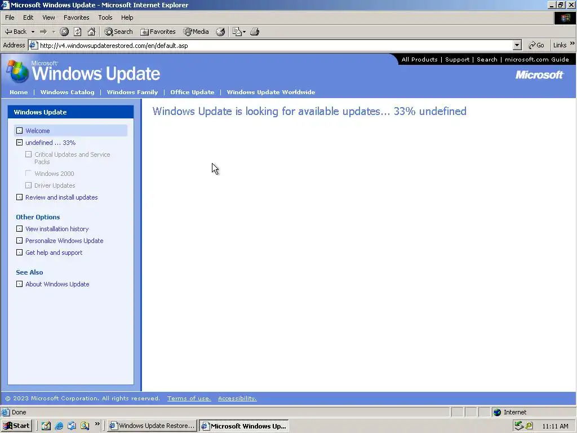Open Personalize Windows Update
Screen dimensions: 577x433
(x=64, y=241)
